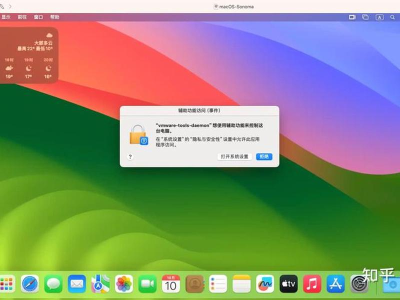
Task: Open the 显示 menu
Action: click(x=6, y=17)
